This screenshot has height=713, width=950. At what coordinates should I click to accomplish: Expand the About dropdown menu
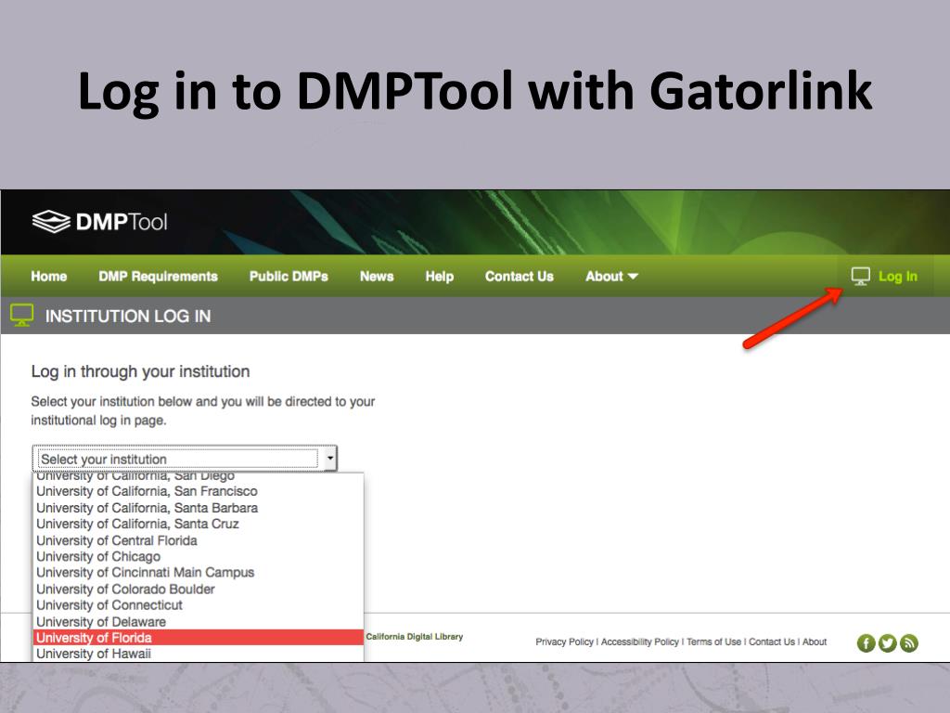coord(612,277)
